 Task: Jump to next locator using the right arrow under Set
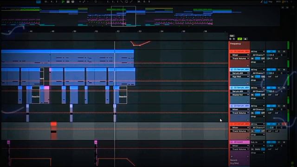(234, 39)
